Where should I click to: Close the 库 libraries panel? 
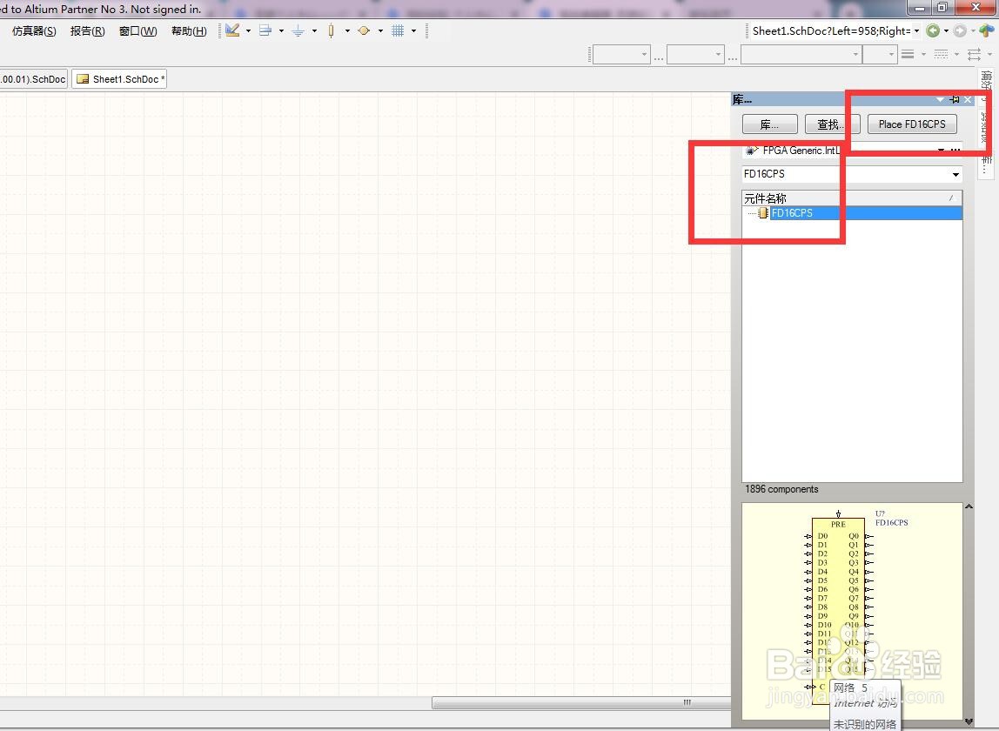point(968,99)
